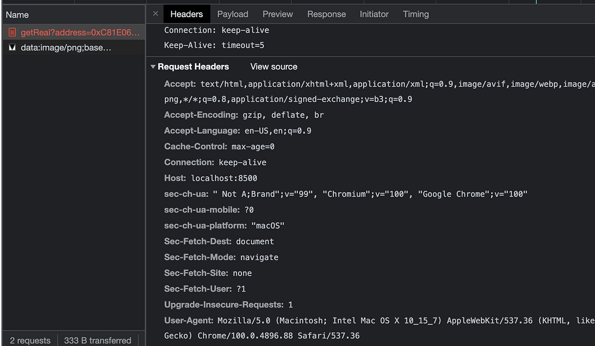Click the View source link
Image resolution: width=595 pixels, height=346 pixels.
point(274,67)
